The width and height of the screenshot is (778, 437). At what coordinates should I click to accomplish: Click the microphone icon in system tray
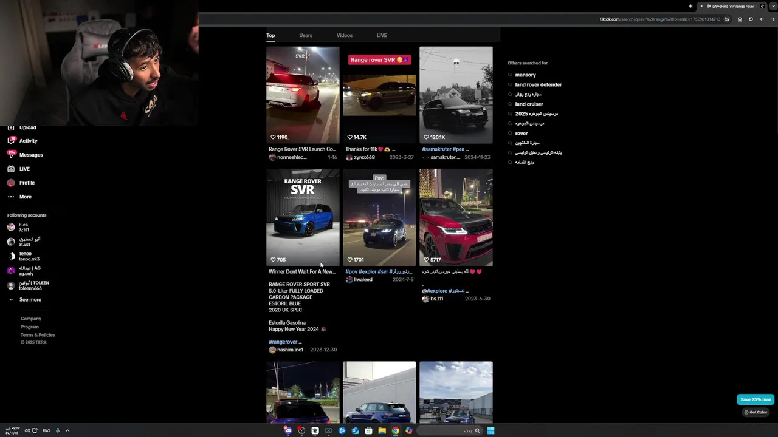(58, 430)
